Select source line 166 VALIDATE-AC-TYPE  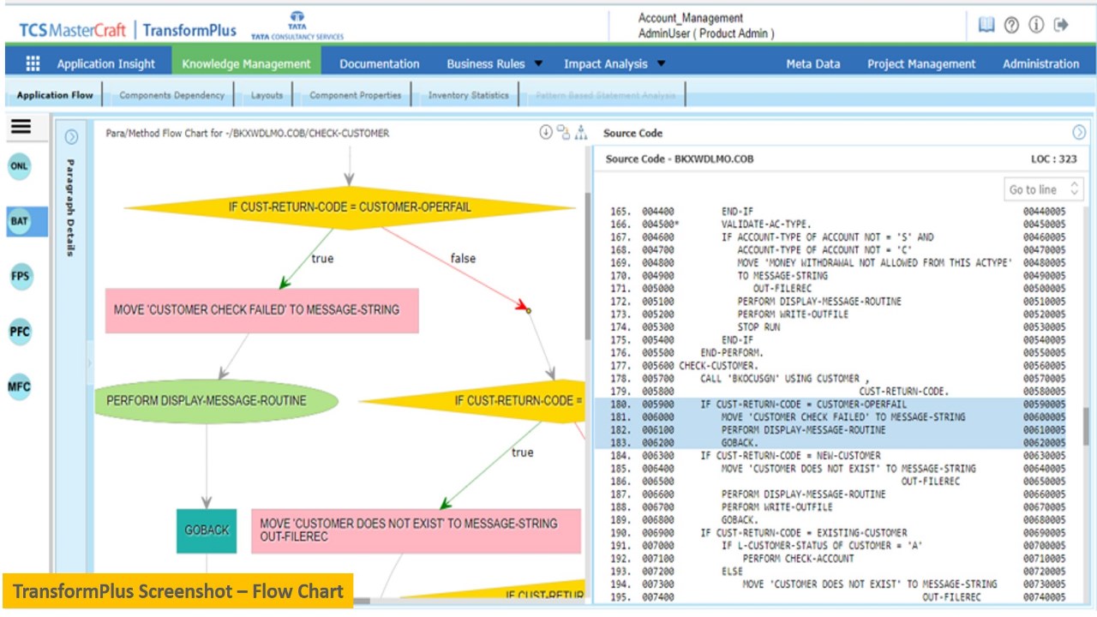pyautogui.click(x=837, y=224)
